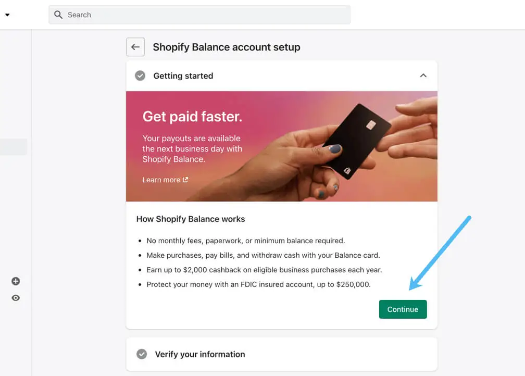
Task: Click the Shopify Balance account setup heading
Action: coord(227,47)
